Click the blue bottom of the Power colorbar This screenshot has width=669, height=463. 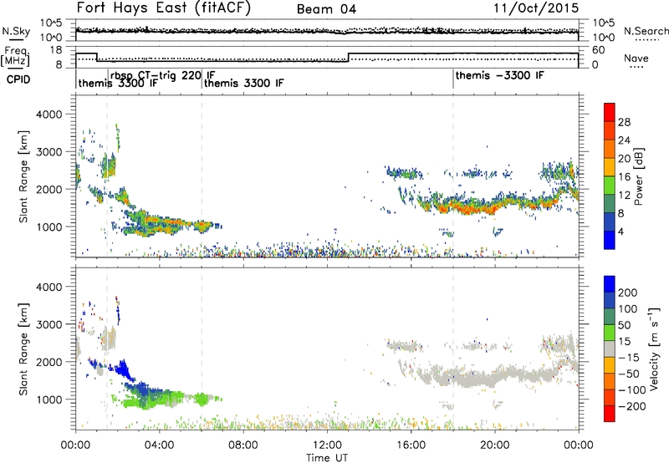tap(610, 241)
